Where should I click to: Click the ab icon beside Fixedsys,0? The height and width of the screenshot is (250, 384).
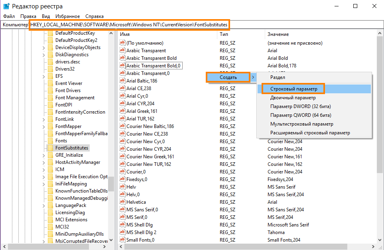pos(122,179)
